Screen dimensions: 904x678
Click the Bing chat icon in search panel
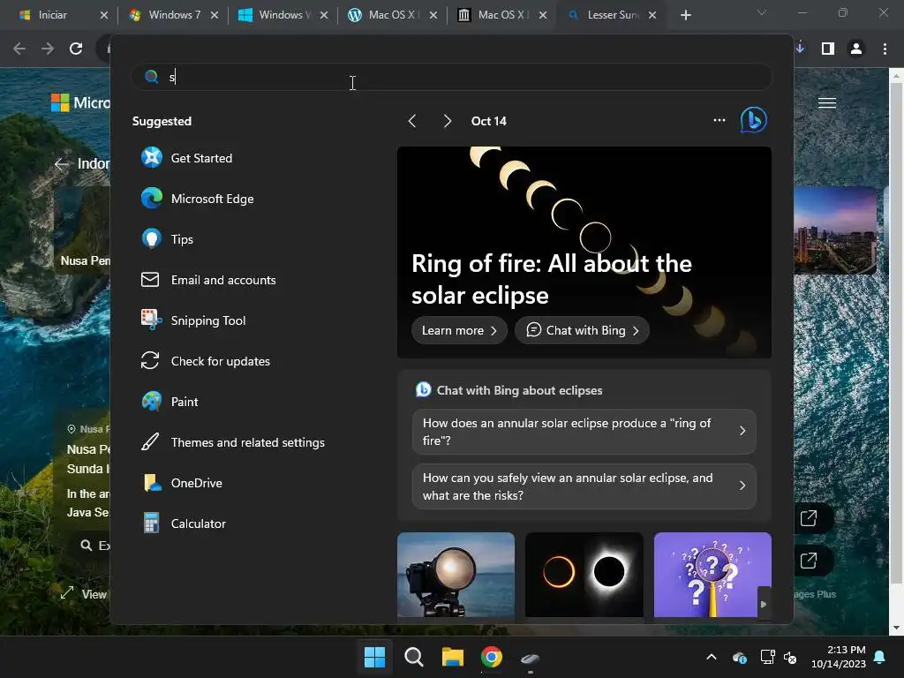pos(754,120)
